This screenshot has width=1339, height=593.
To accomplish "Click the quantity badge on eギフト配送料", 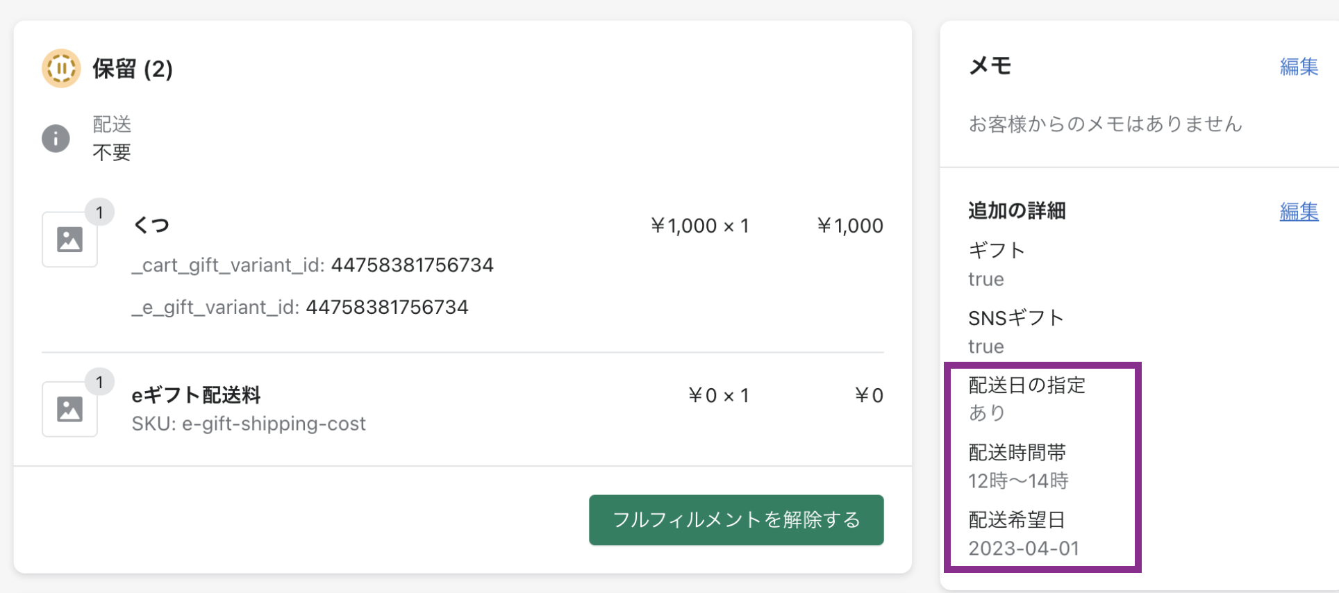I will tap(99, 382).
